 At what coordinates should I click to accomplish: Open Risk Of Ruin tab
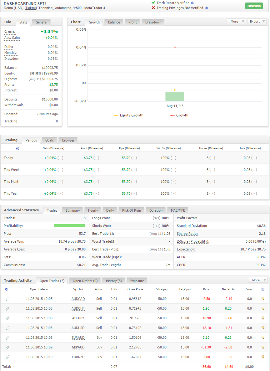tap(131, 210)
